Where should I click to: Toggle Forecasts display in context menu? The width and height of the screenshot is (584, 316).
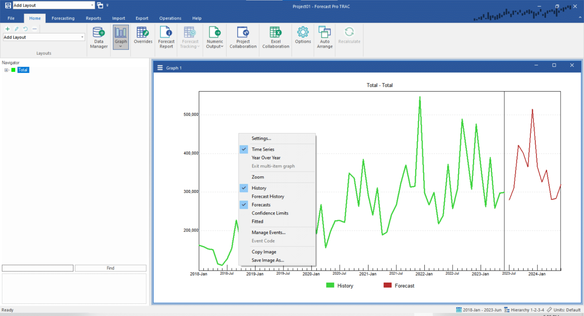click(261, 205)
